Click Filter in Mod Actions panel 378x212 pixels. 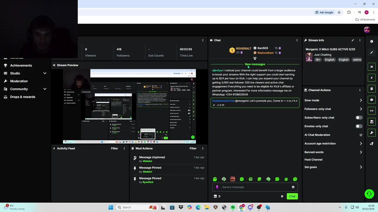[193, 148]
